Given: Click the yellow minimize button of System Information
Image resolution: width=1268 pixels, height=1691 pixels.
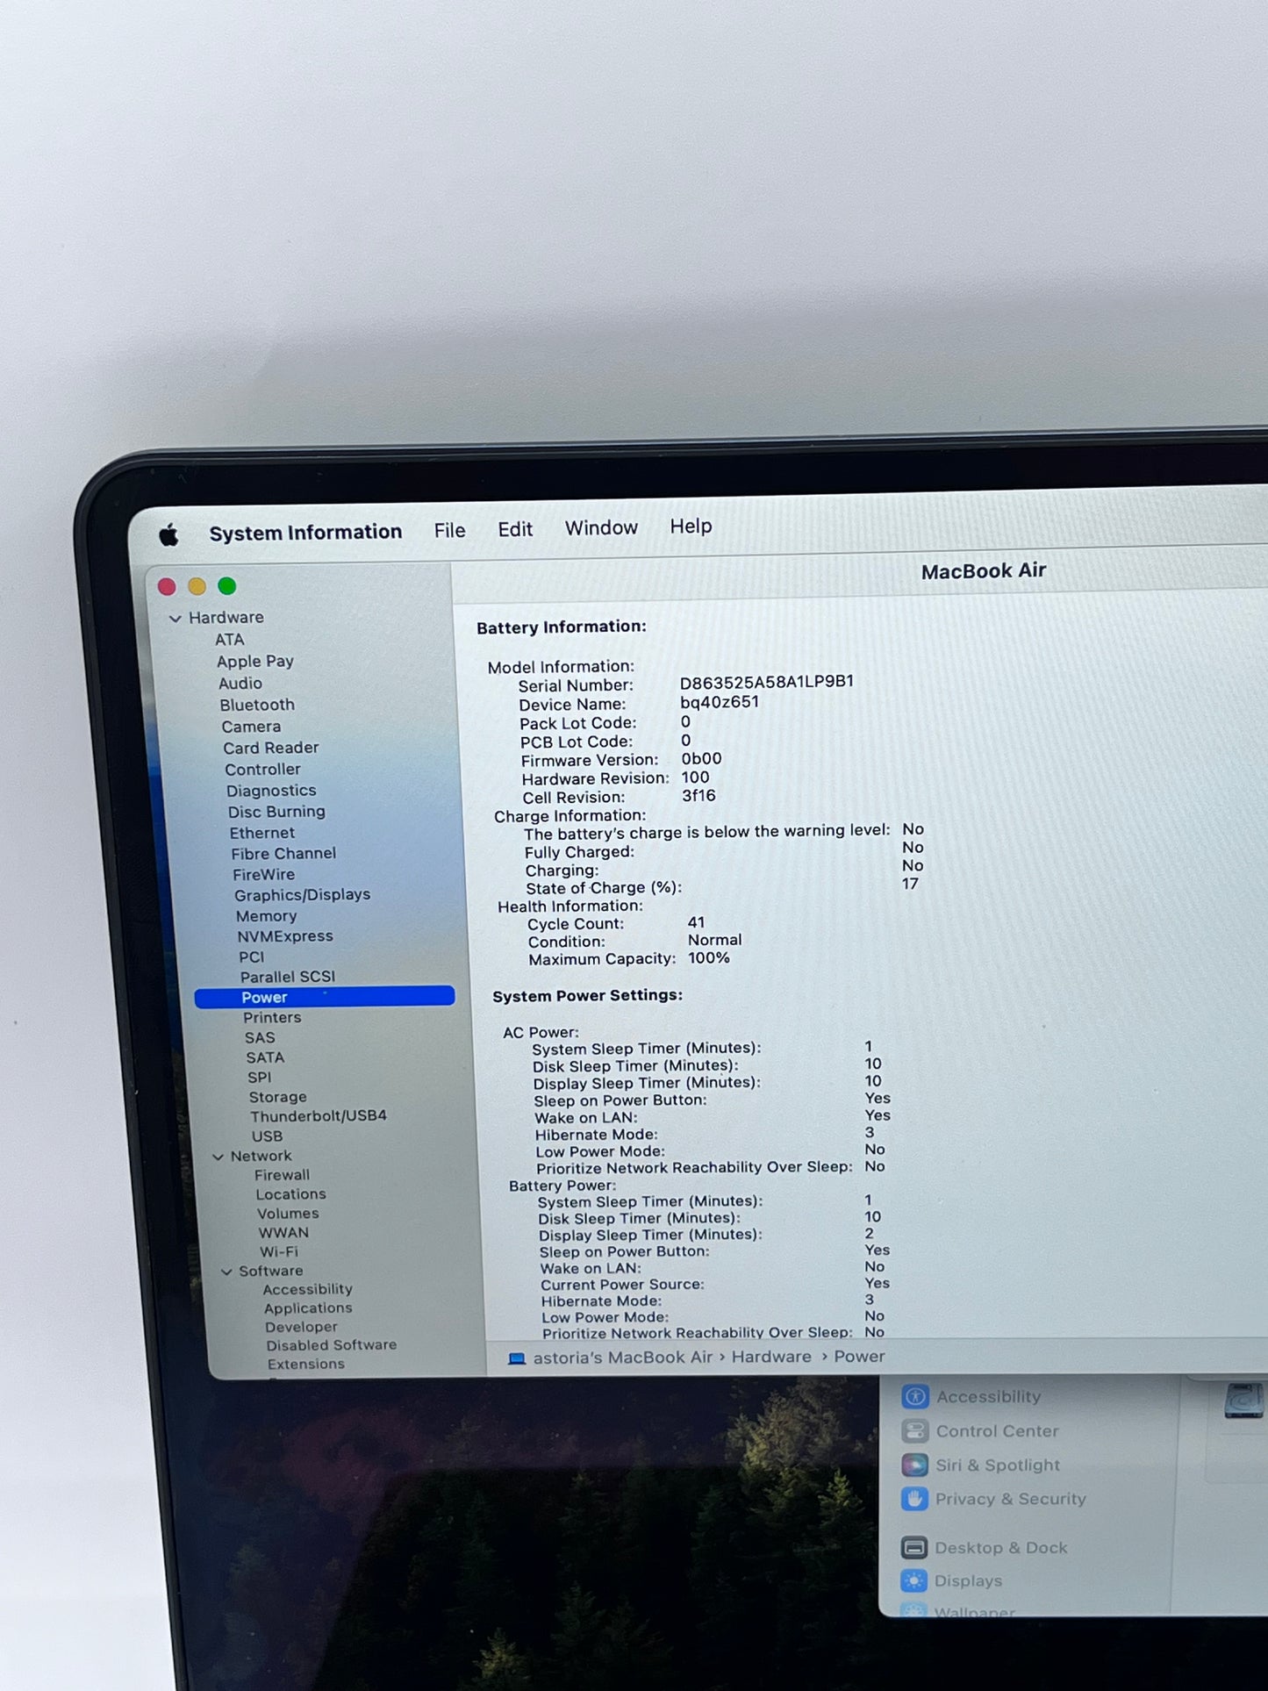Looking at the screenshot, I should point(197,586).
